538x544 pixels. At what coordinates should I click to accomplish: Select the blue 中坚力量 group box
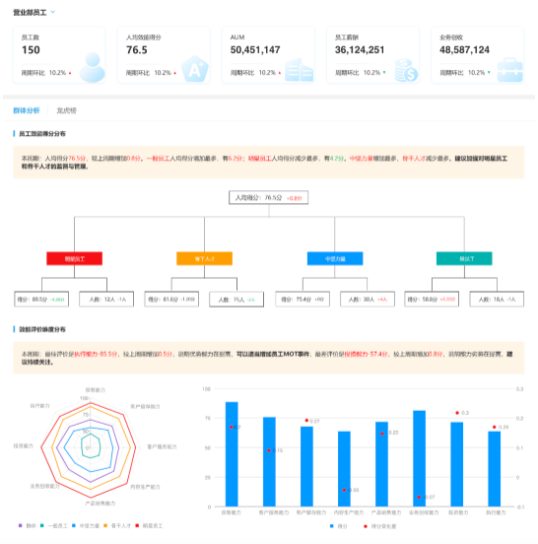pos(335,259)
